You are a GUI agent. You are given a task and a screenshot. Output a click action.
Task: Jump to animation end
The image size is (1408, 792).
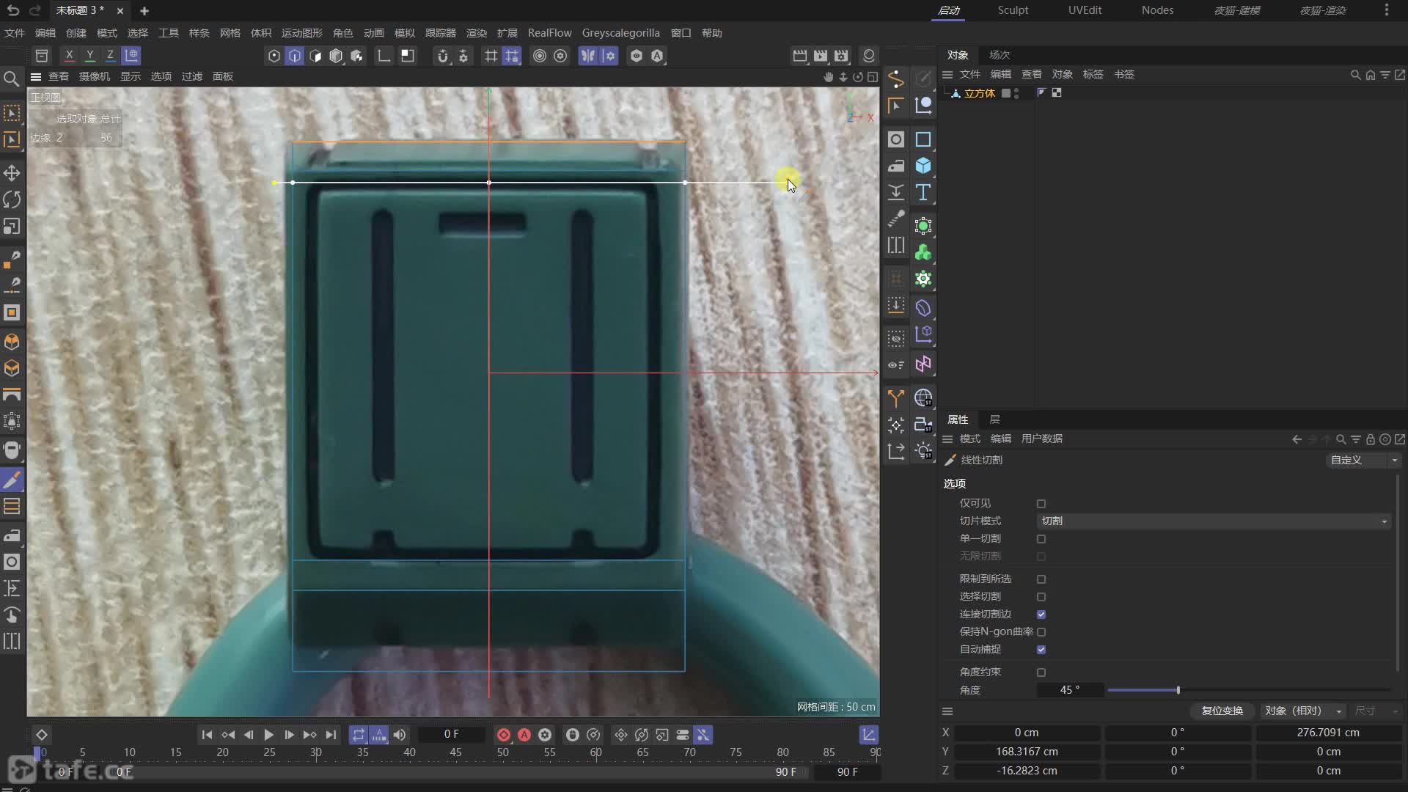point(331,735)
